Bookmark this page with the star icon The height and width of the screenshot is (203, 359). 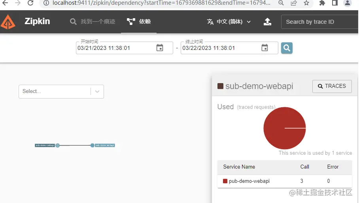tap(306, 3)
